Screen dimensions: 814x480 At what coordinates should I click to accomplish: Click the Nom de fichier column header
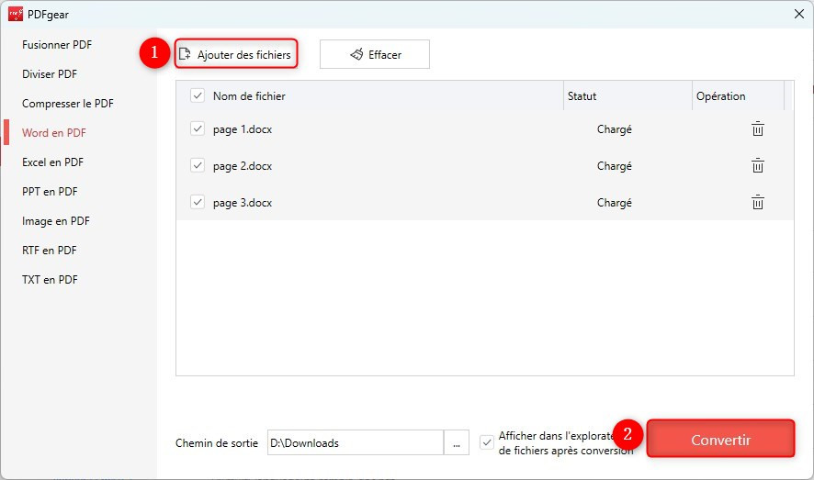pyautogui.click(x=249, y=95)
